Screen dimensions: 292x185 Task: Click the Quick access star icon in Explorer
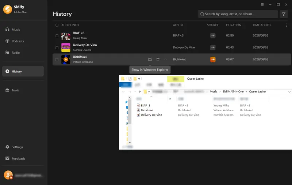pos(126,102)
